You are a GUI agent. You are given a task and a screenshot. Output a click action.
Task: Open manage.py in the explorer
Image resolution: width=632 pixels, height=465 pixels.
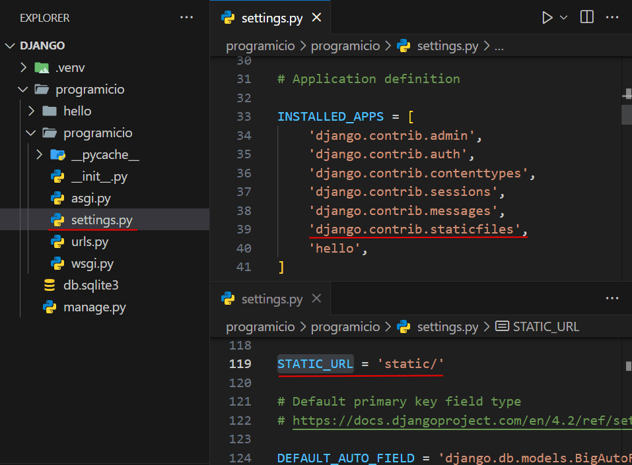94,307
